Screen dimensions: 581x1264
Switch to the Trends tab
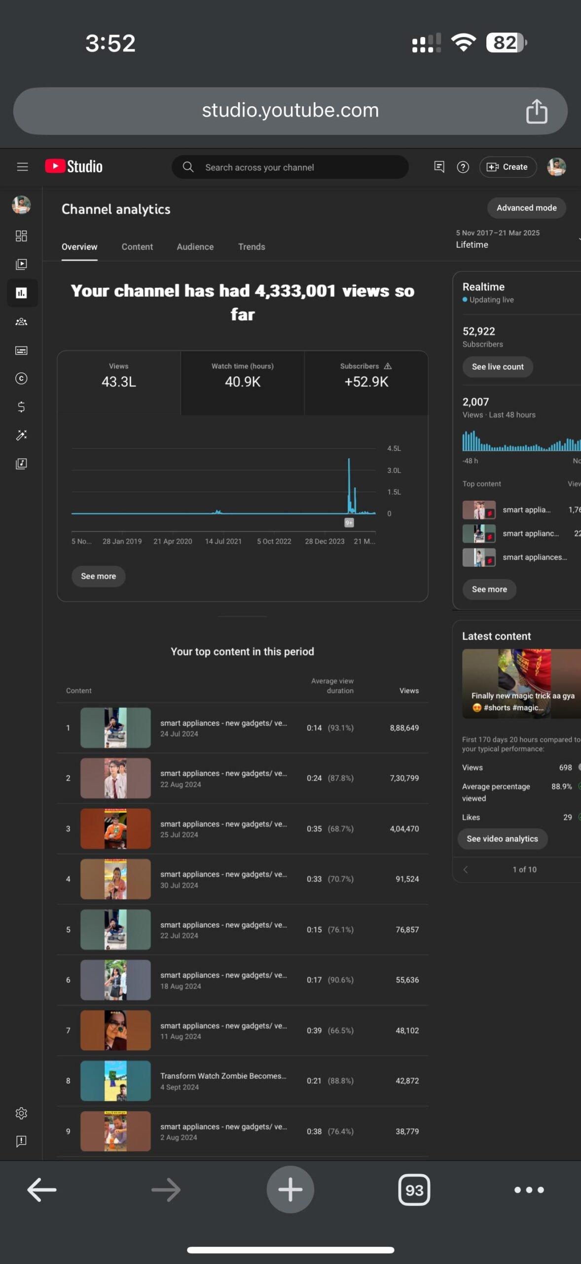pyautogui.click(x=252, y=247)
